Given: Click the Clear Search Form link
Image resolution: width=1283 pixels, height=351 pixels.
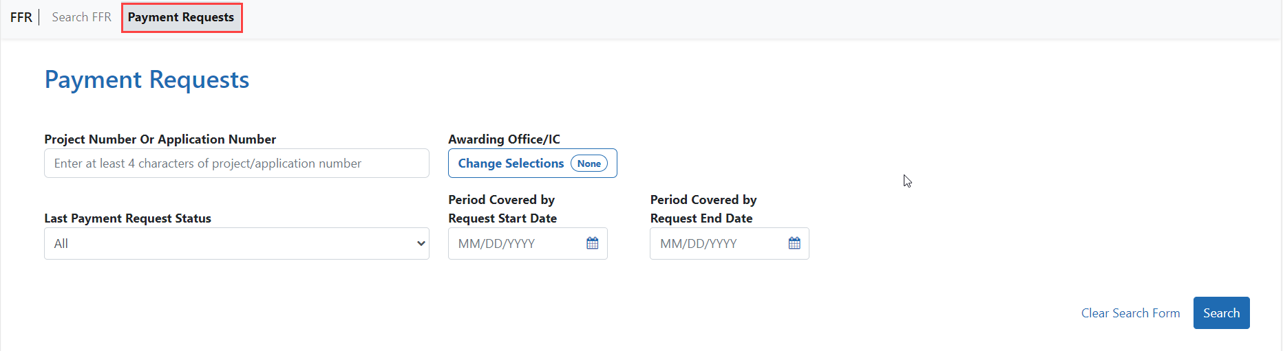Looking at the screenshot, I should (1130, 313).
